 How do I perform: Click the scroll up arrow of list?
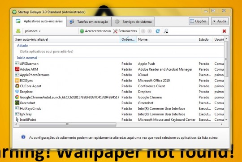coord(226,38)
